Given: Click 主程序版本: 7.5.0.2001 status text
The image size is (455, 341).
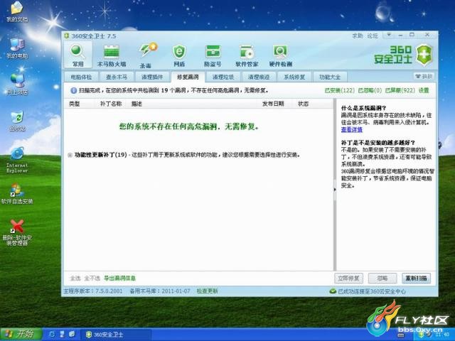Looking at the screenshot, I should [x=93, y=291].
